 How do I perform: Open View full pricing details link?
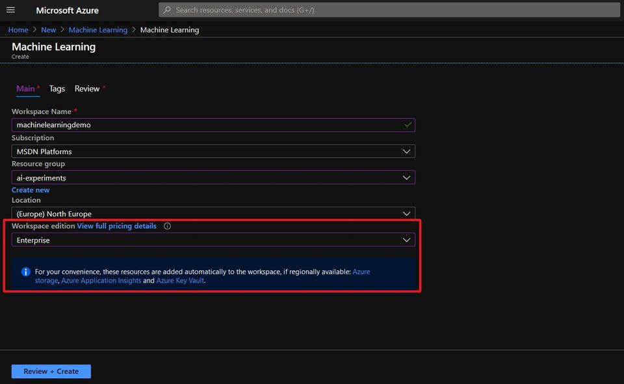tap(116, 226)
